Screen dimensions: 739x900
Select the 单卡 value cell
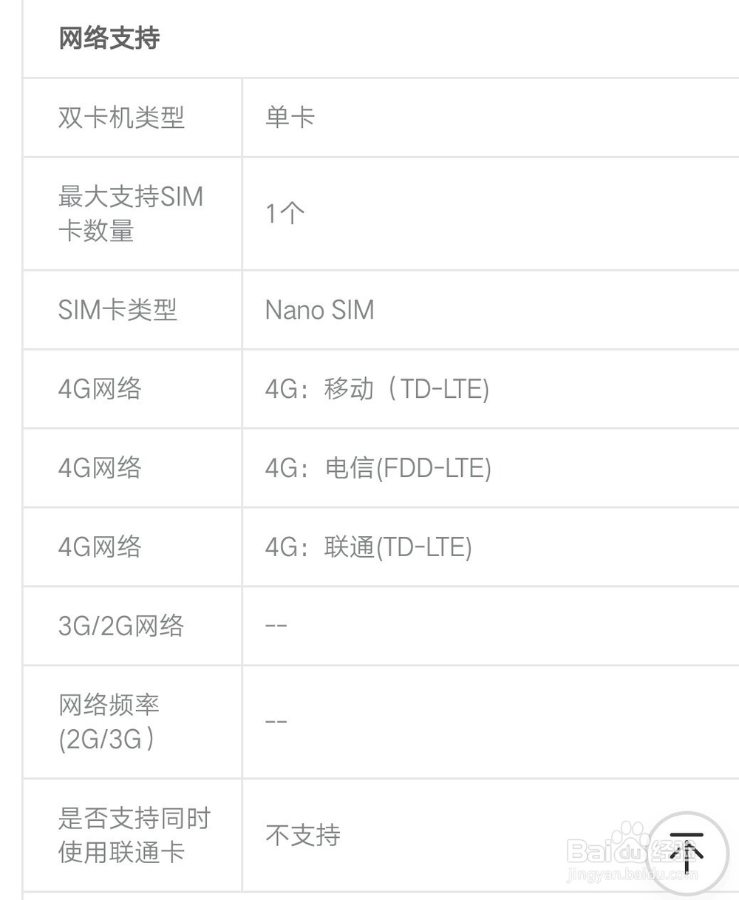click(x=290, y=118)
